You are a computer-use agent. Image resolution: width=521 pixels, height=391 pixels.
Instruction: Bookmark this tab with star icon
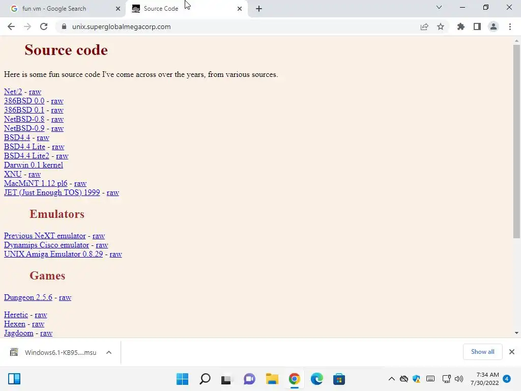(x=441, y=26)
